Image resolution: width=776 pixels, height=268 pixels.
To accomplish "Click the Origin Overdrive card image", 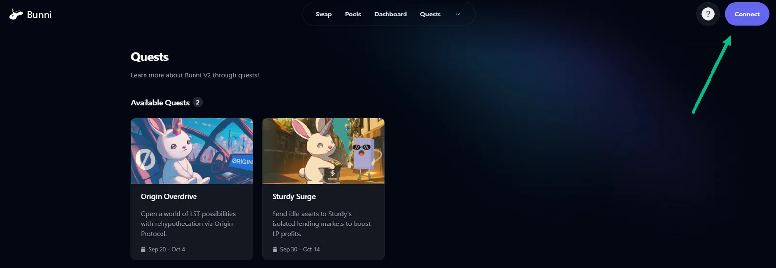I will pyautogui.click(x=192, y=151).
